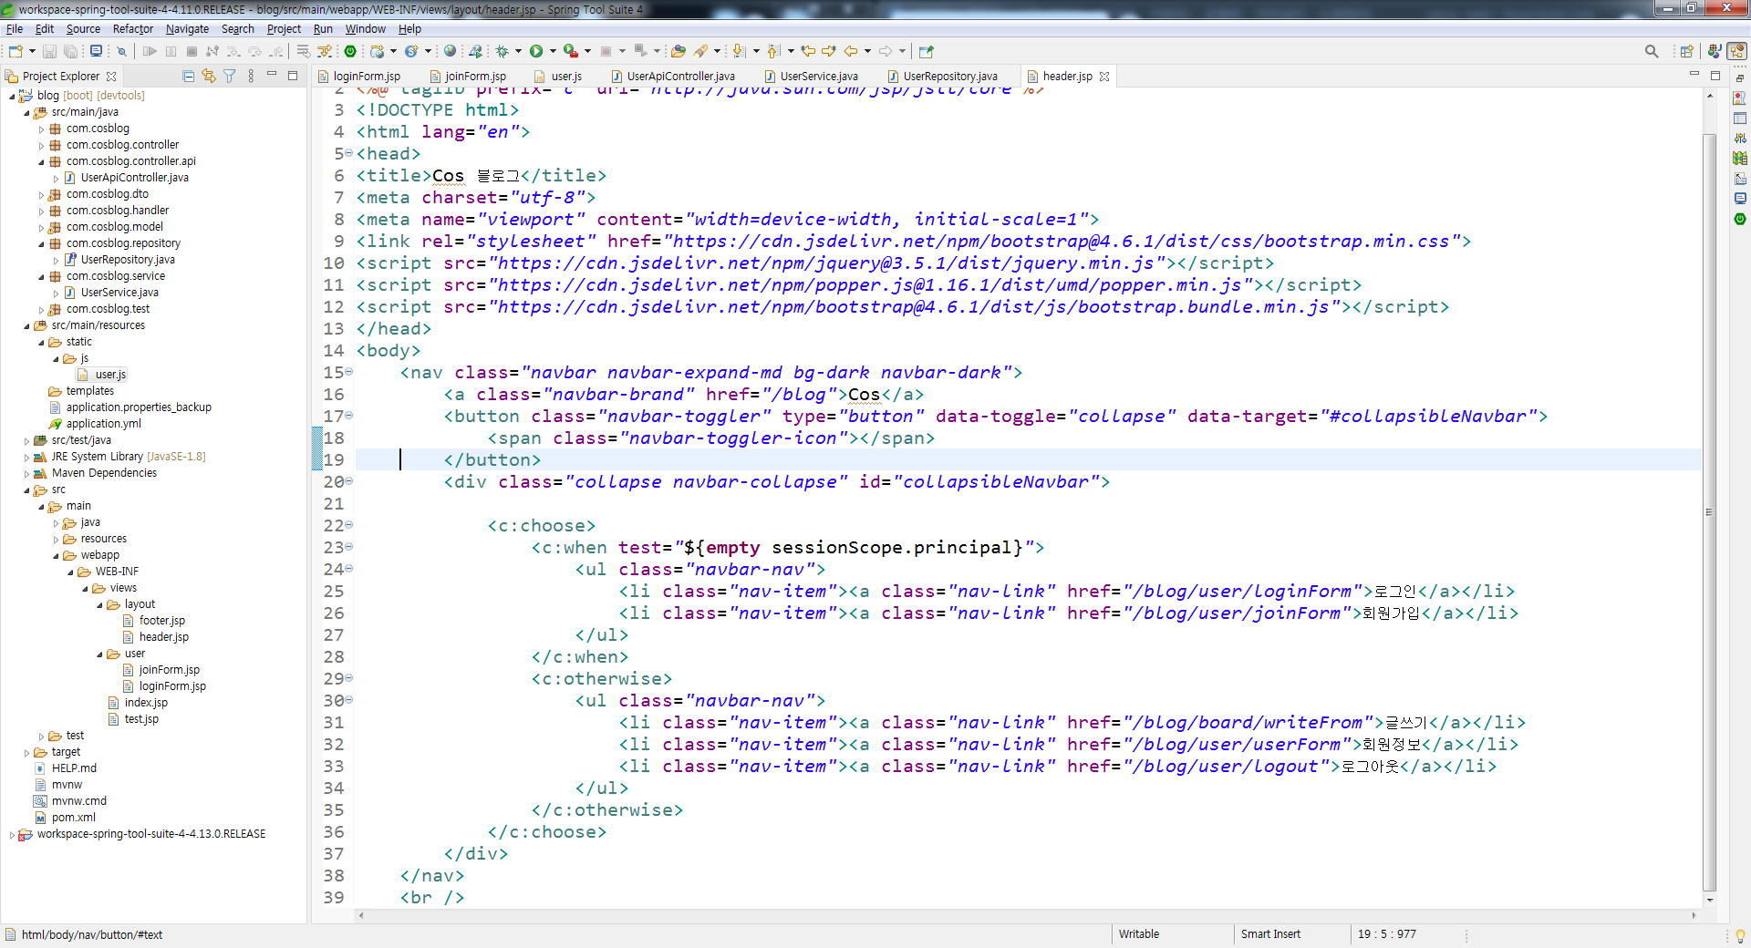Click the Search flashlight icon
The image size is (1751, 948).
pos(700,51)
